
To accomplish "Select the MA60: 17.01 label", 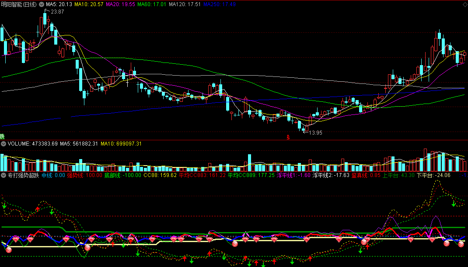I will [152, 4].
